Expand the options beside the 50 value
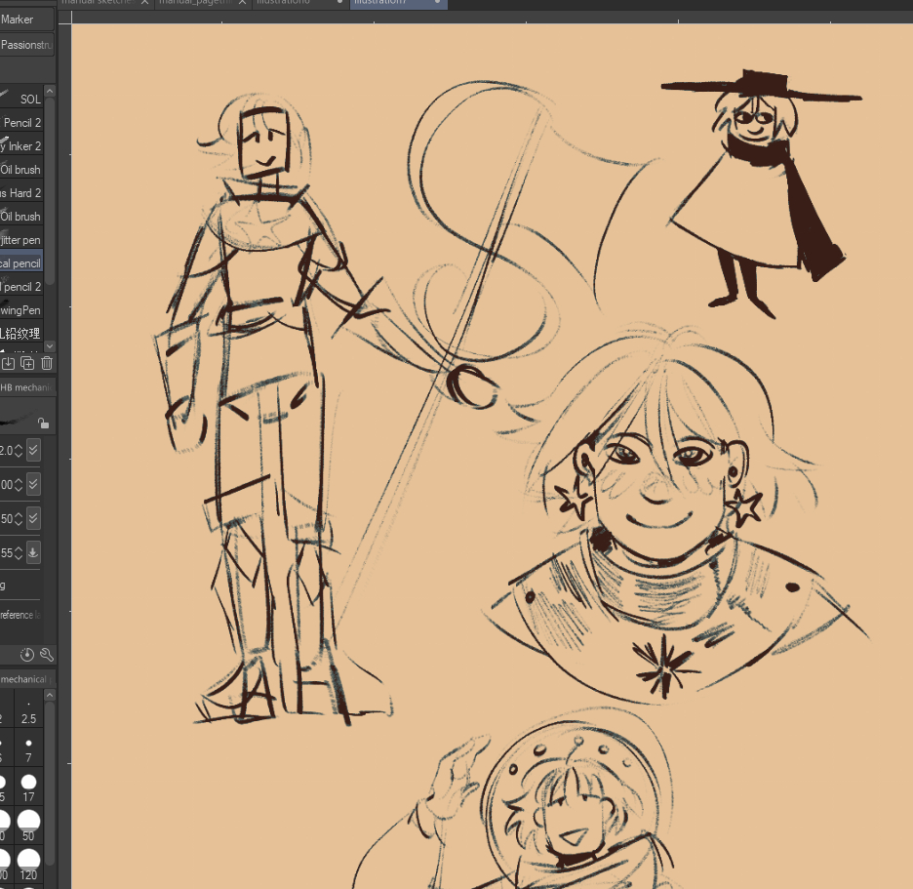The height and width of the screenshot is (889, 913). (33, 517)
